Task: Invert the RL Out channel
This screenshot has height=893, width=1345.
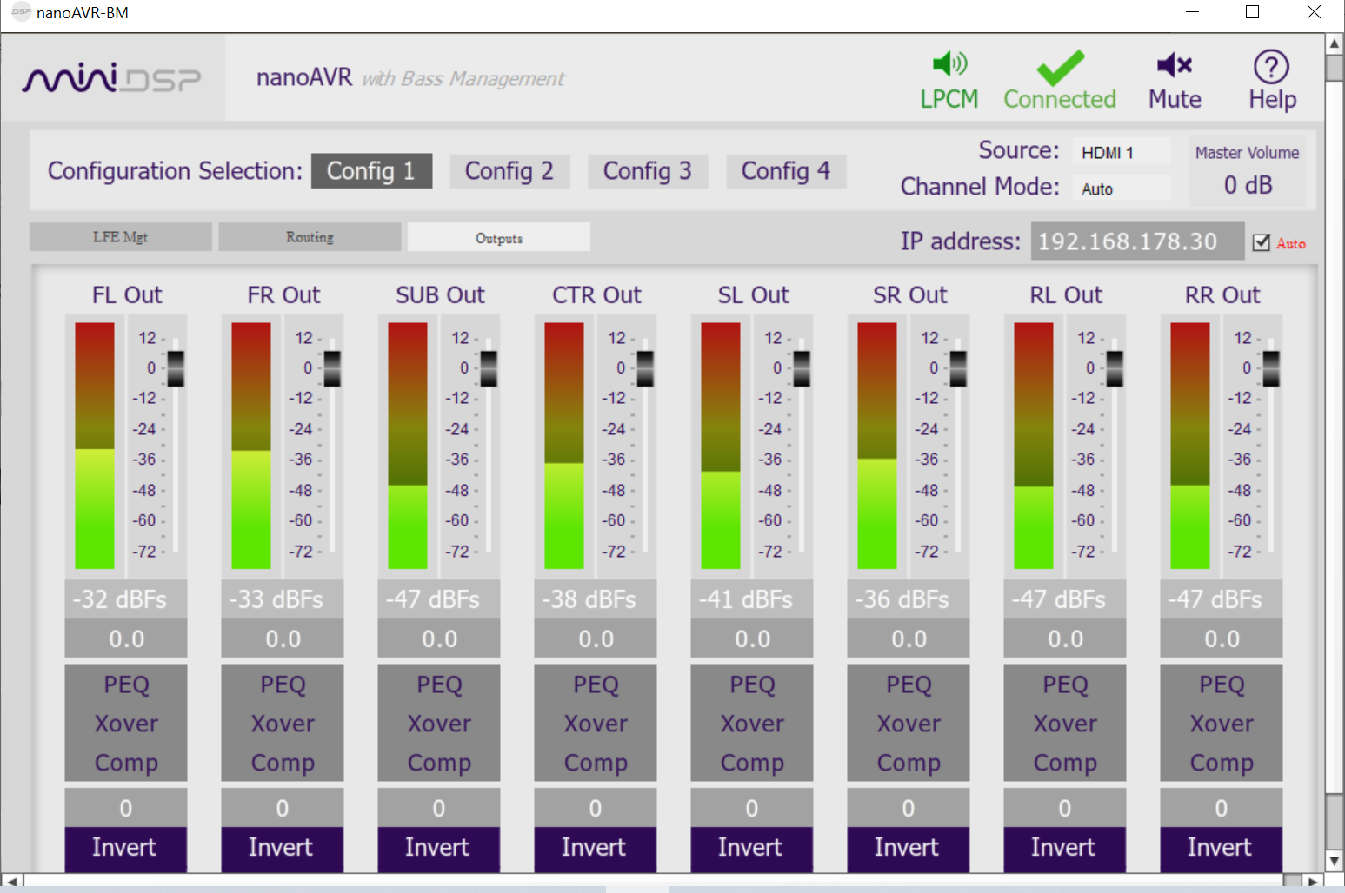Action: pos(1064,848)
